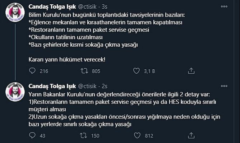Open the tweet text about Bilim Kurulu tavsiyeleri
The image size is (240, 143).
107,37
